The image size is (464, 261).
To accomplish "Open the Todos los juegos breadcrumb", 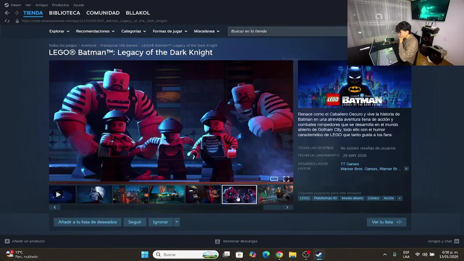I will tap(63, 45).
